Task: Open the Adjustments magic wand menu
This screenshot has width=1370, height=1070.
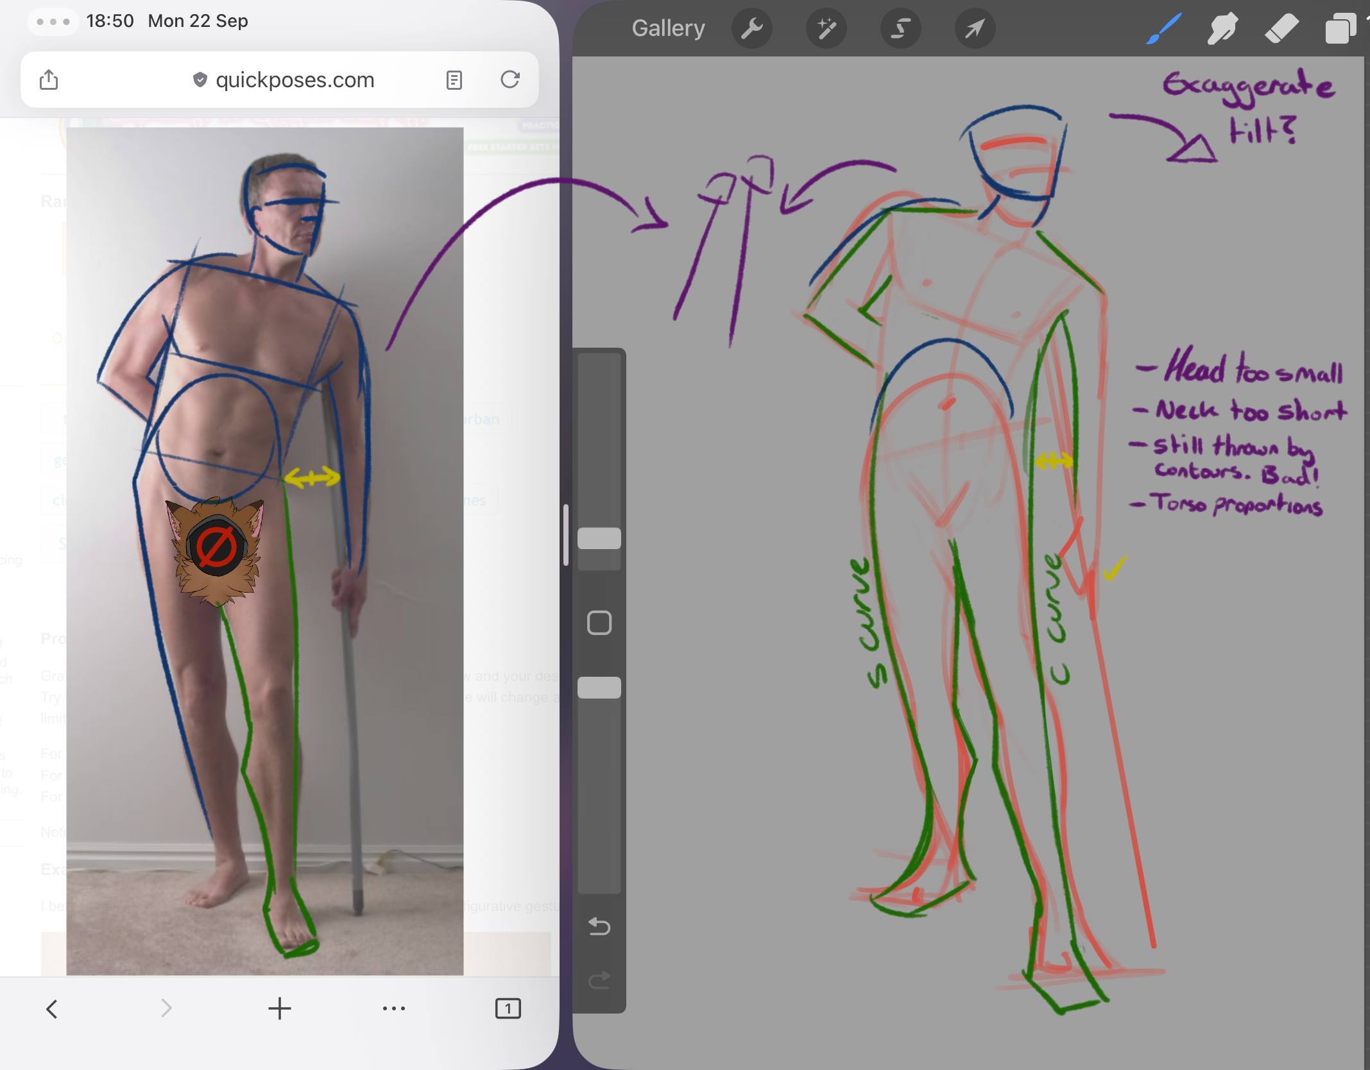Action: (x=826, y=29)
